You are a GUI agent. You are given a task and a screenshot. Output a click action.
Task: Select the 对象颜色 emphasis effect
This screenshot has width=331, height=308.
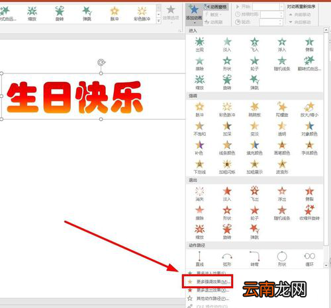pos(309,129)
